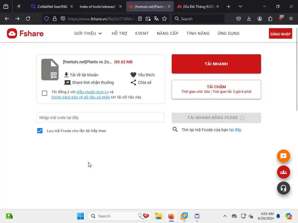Image resolution: width=298 pixels, height=223 pixels.
Task: Click page vertical scrollbar
Action: tap(297, 69)
